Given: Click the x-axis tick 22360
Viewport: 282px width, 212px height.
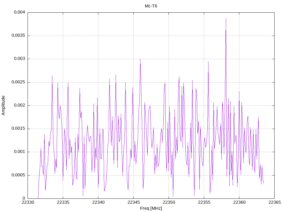Looking at the screenshot, I should pyautogui.click(x=239, y=202).
